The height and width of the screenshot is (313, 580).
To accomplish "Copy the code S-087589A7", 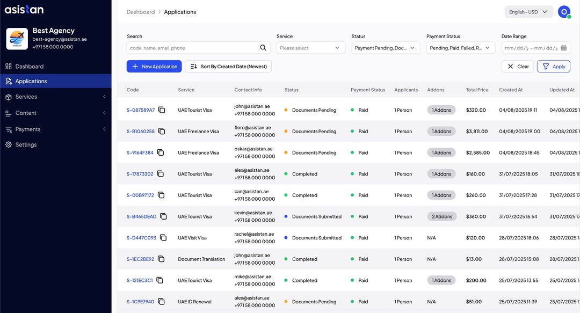I will tap(162, 110).
